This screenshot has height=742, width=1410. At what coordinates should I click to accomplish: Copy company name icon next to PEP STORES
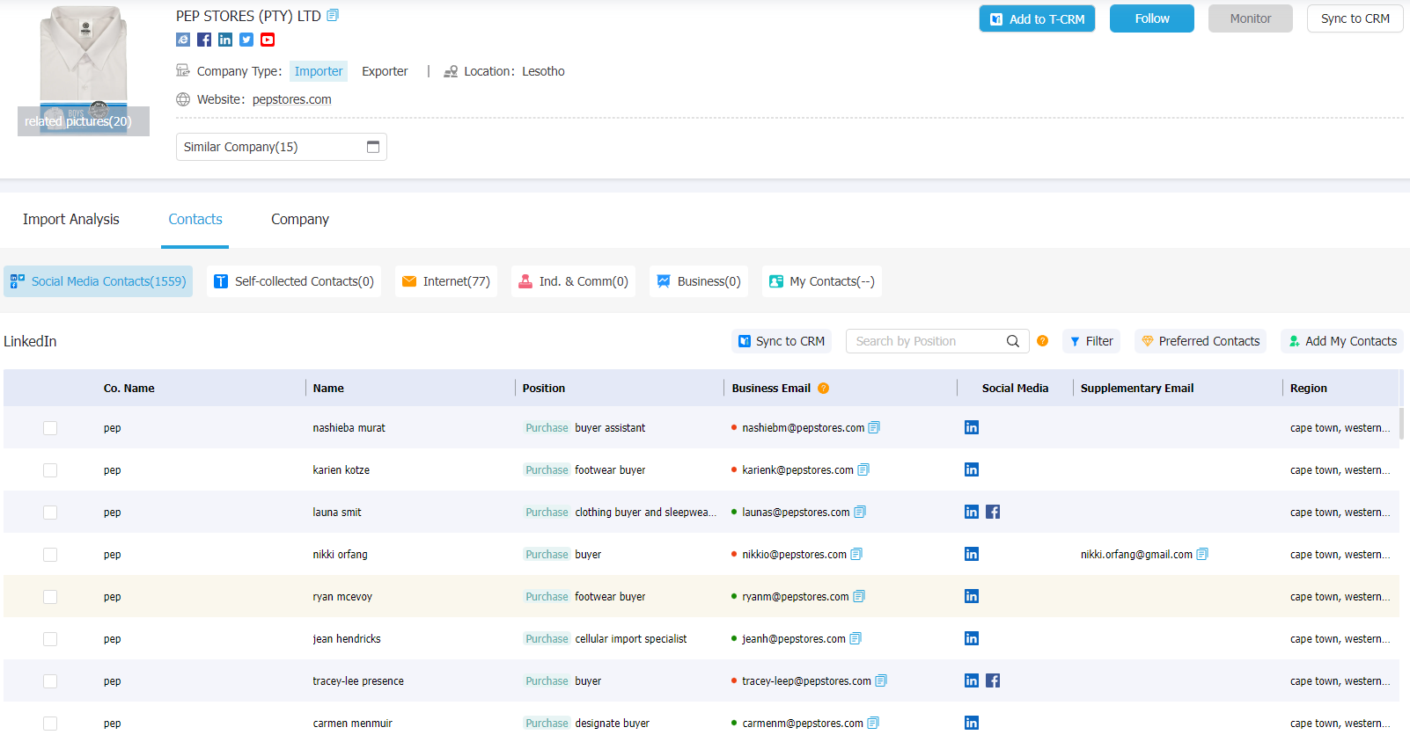(333, 16)
